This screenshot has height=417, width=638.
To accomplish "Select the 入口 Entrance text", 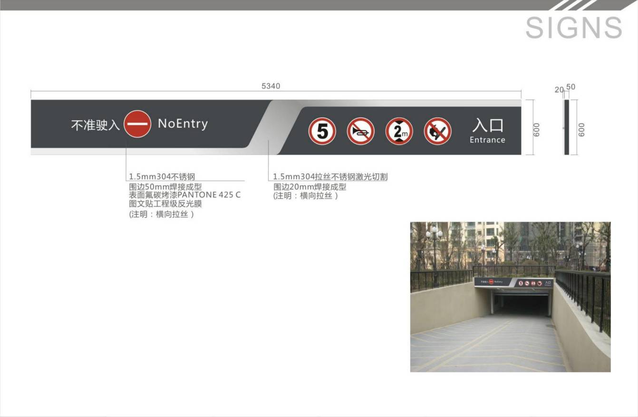I will click(x=487, y=131).
